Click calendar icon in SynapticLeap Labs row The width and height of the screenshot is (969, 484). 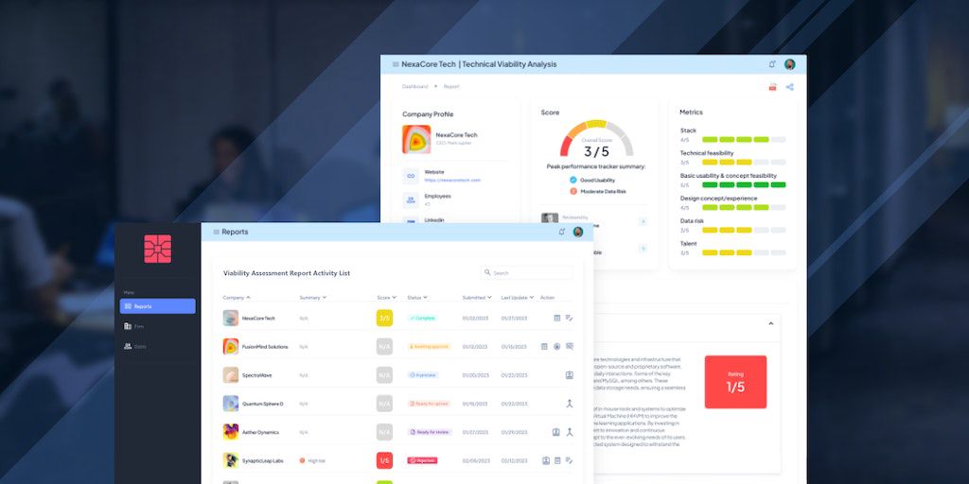[x=556, y=460]
